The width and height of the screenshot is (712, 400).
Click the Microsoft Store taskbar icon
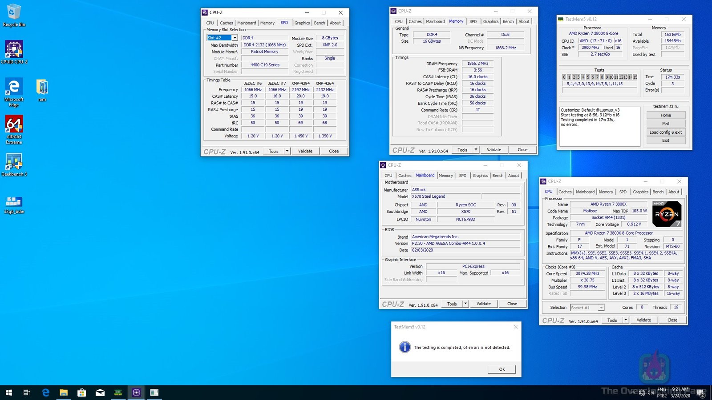[x=82, y=392]
